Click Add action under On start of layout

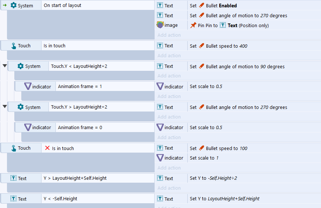(x=169, y=35)
